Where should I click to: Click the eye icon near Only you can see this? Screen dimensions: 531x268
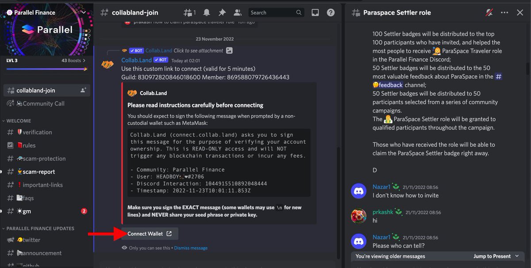[124, 248]
